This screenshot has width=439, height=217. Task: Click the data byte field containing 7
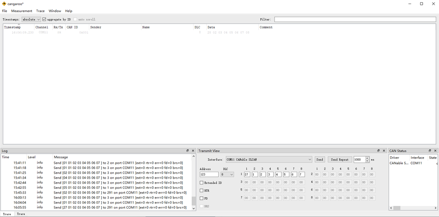[x=302, y=174]
